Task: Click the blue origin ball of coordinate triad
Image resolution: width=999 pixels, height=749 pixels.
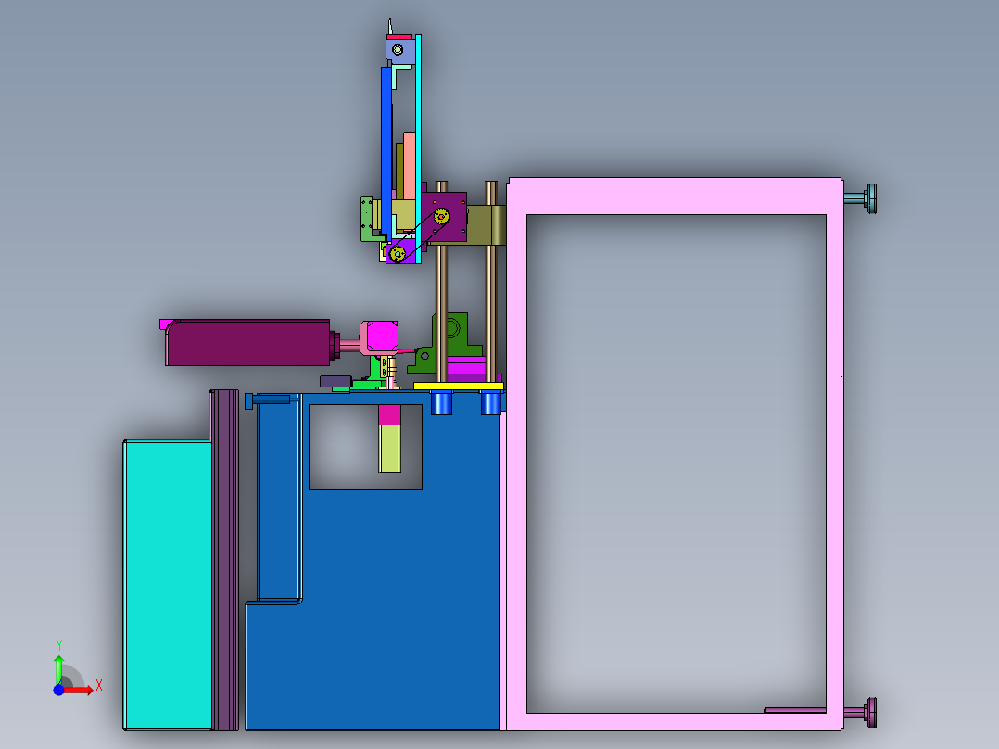Action: (x=58, y=690)
